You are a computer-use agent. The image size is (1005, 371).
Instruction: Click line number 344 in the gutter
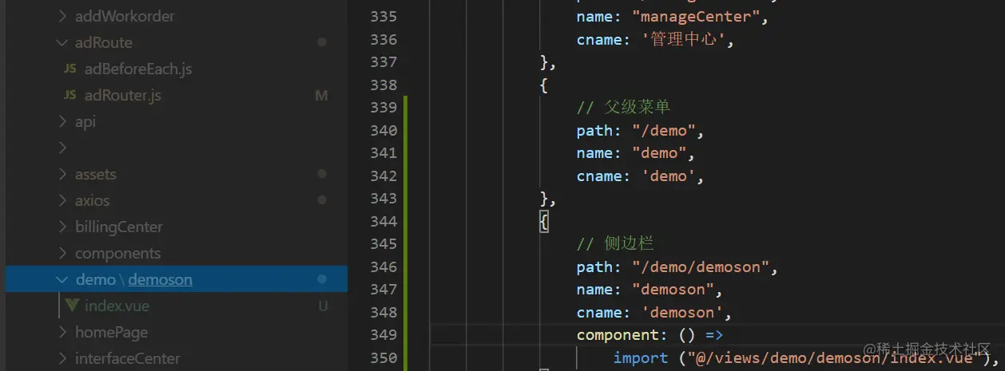point(383,221)
